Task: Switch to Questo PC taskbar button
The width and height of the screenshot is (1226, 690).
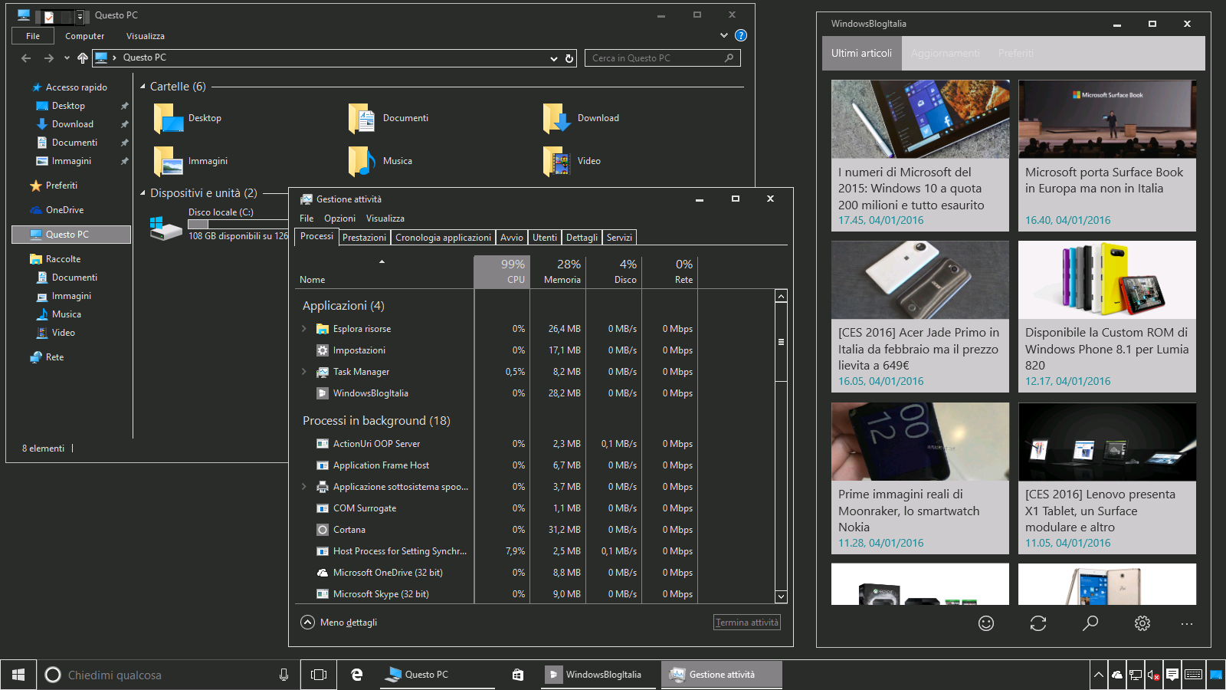Action: tap(438, 675)
